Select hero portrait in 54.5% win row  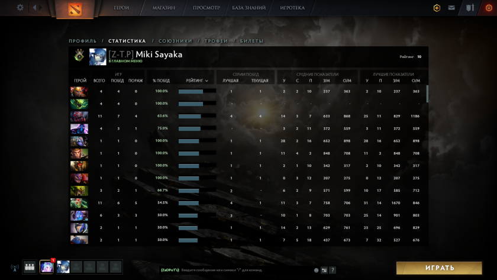[79, 203]
